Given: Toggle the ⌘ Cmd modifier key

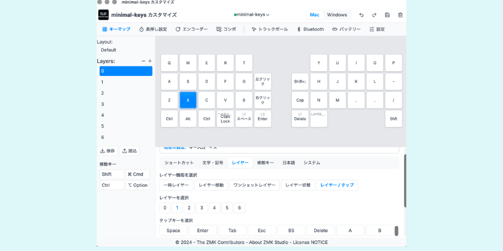Looking at the screenshot, I should click(x=137, y=174).
